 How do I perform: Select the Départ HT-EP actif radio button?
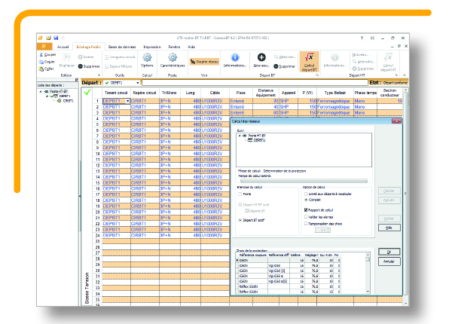click(x=240, y=205)
